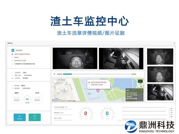
Task: Open the bottom cabin snapshot thumbnail
Action: point(158,92)
